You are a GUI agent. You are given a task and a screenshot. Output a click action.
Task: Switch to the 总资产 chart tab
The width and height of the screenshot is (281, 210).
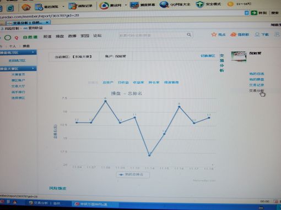(108, 82)
